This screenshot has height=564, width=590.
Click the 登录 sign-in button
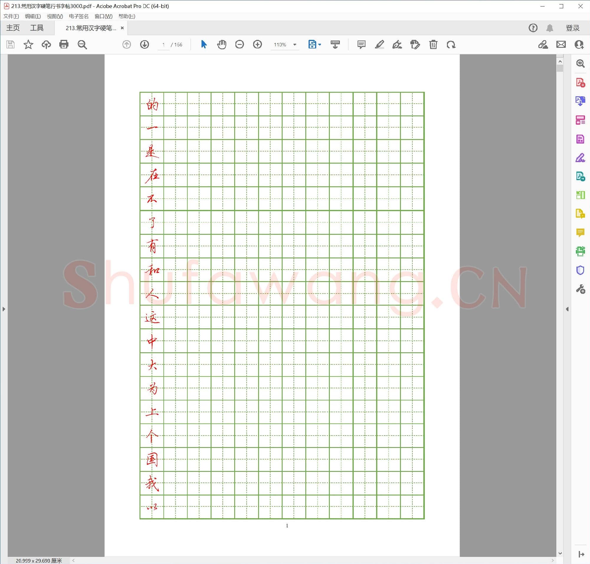pos(572,28)
